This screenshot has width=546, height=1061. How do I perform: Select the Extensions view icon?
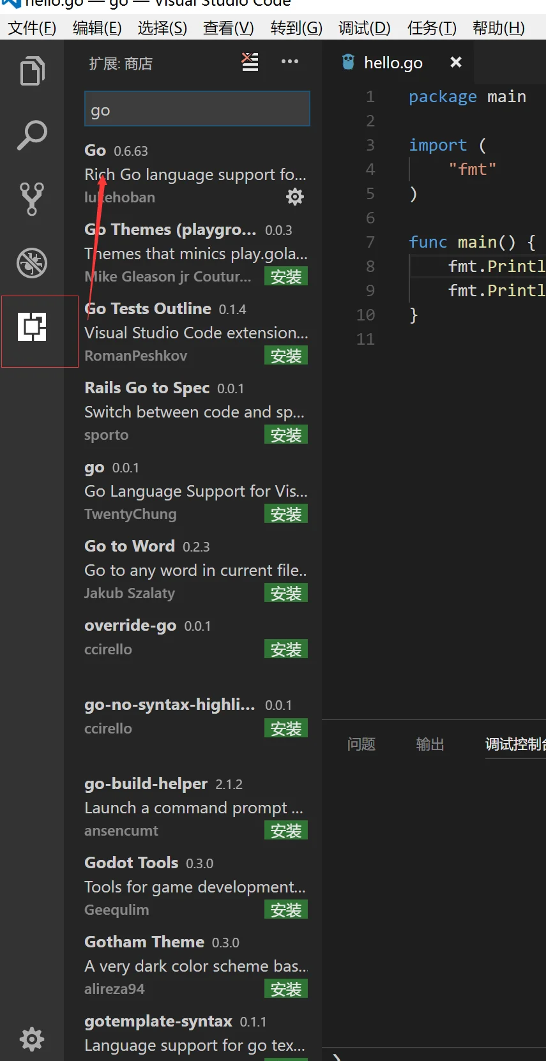tap(32, 327)
